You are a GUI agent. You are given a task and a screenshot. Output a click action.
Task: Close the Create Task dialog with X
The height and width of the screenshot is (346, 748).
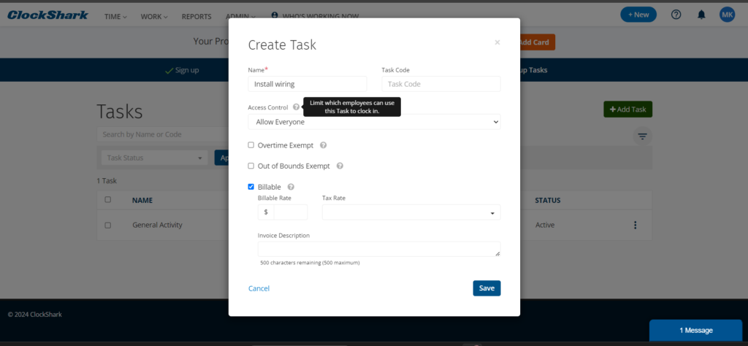pos(497,42)
